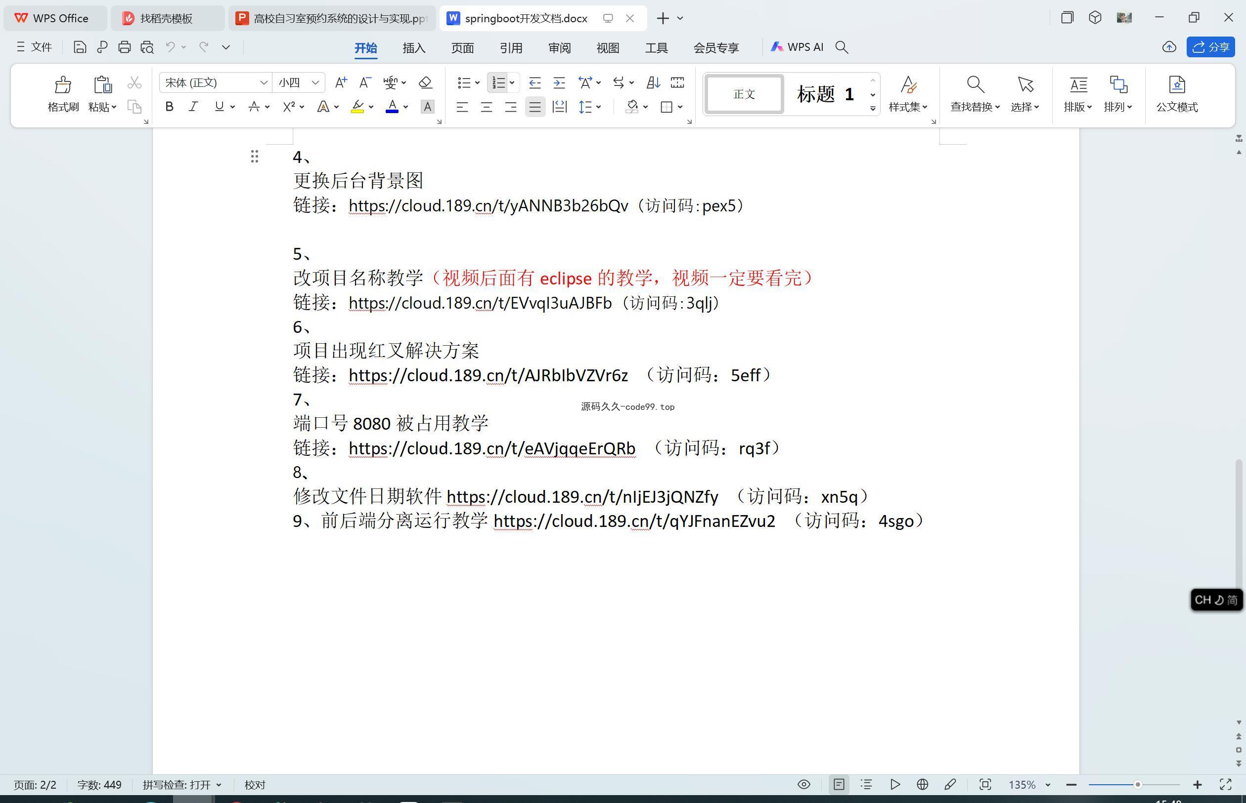Expand the Style Set (样式集) dropdown

[x=925, y=107]
